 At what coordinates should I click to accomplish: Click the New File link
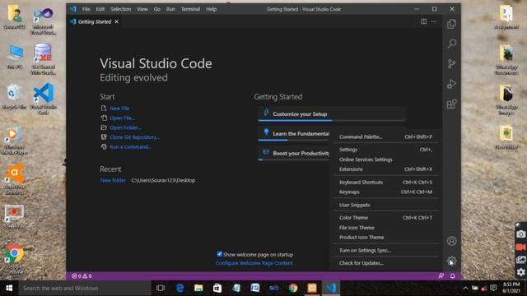[119, 109]
